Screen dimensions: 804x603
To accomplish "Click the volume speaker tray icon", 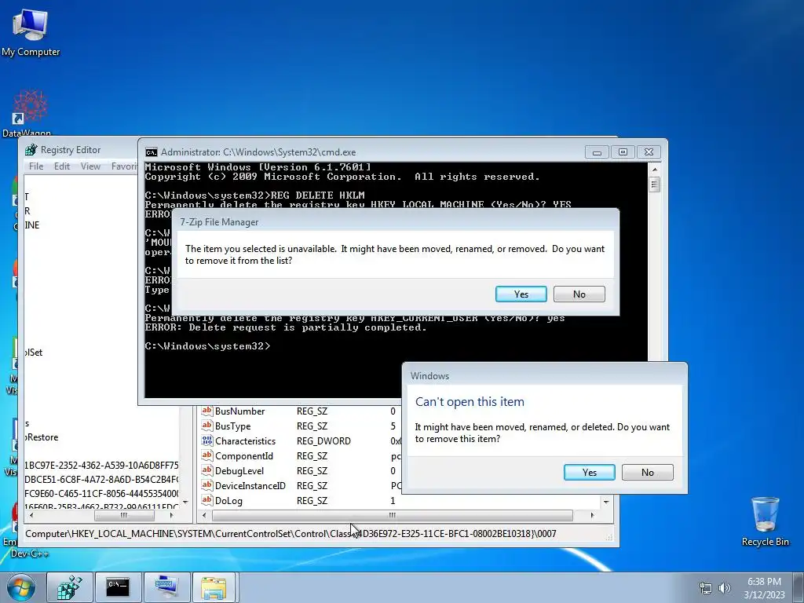I will [725, 588].
